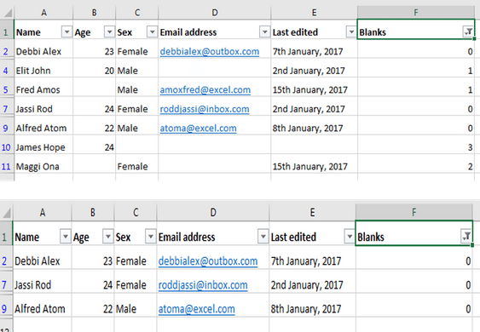Open debbialex@outbox.com link in bottom table

click(208, 261)
